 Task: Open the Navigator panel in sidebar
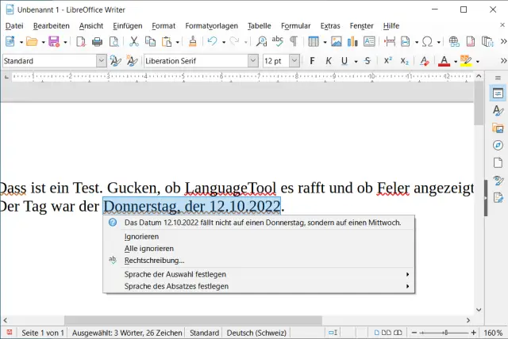pyautogui.click(x=498, y=145)
